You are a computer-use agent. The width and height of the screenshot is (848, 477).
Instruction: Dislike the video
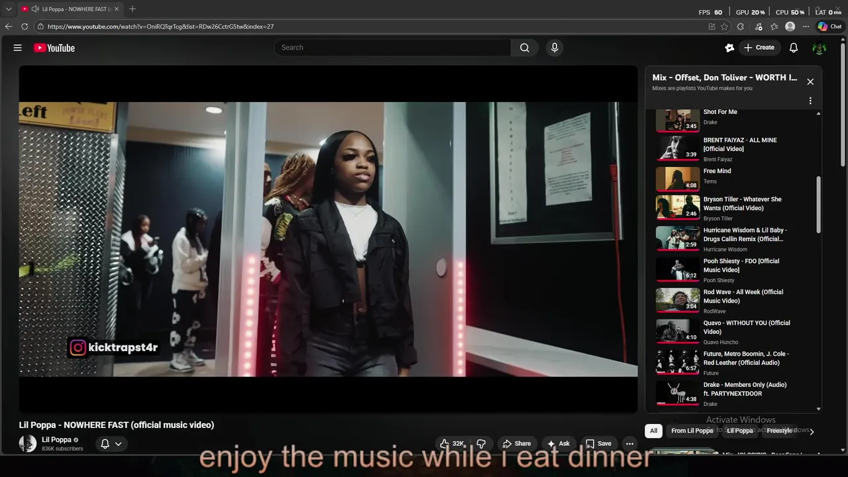point(482,444)
